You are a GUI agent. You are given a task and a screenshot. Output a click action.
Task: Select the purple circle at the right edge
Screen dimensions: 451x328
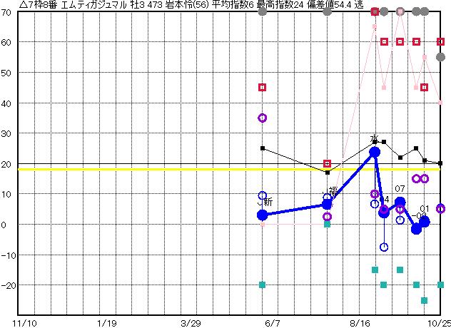[x=440, y=209]
